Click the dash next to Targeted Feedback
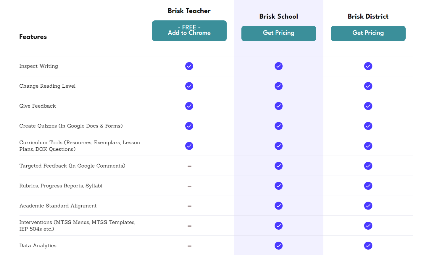Viewport: 429px width, 255px height. point(189,166)
